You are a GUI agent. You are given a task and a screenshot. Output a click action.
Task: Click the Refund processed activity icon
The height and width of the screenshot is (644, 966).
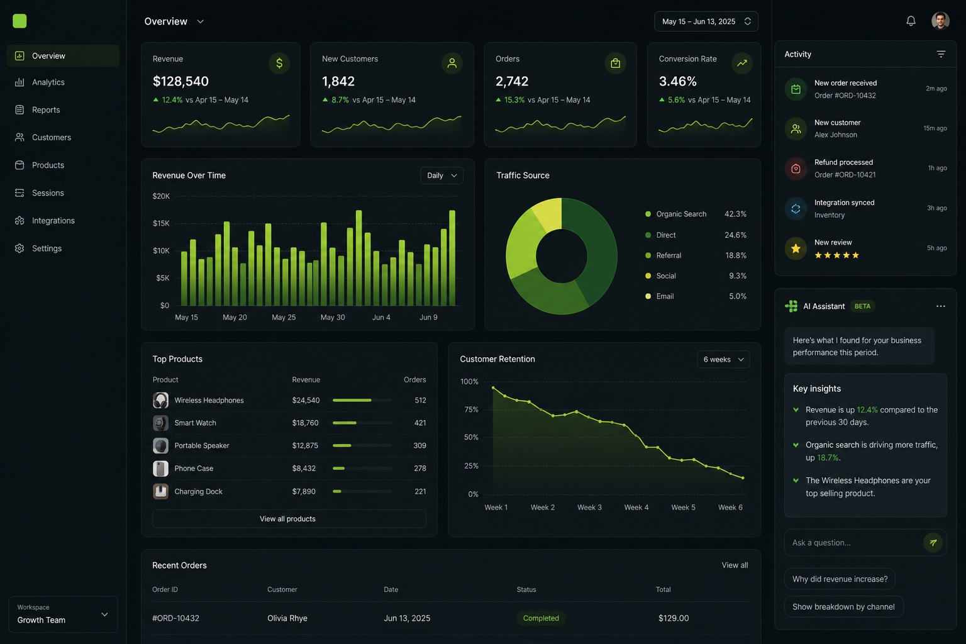[796, 169]
